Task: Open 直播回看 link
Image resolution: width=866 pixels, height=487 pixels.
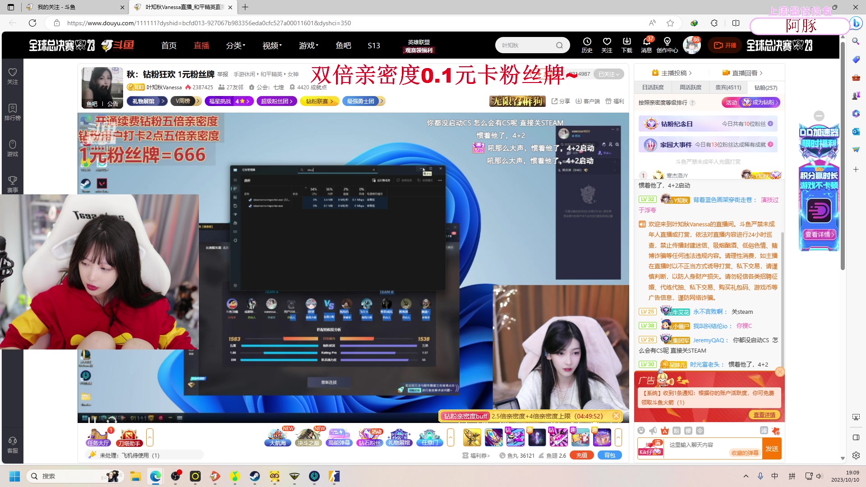Action: coord(742,73)
